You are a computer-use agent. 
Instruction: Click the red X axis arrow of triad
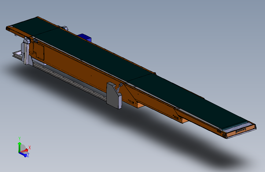point(25,150)
